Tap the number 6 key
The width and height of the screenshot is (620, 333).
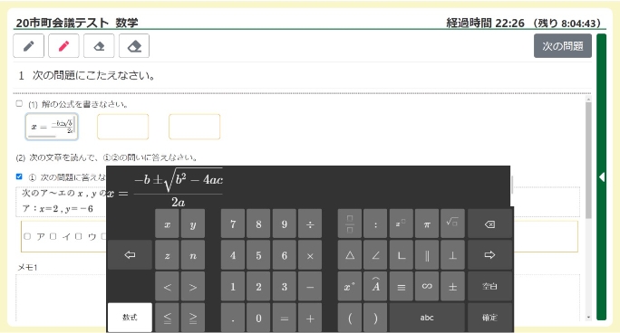[285, 255]
